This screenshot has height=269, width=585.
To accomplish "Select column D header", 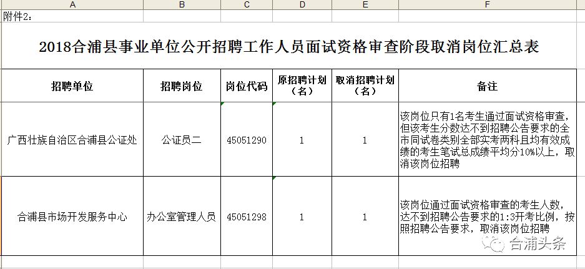I will [302, 4].
